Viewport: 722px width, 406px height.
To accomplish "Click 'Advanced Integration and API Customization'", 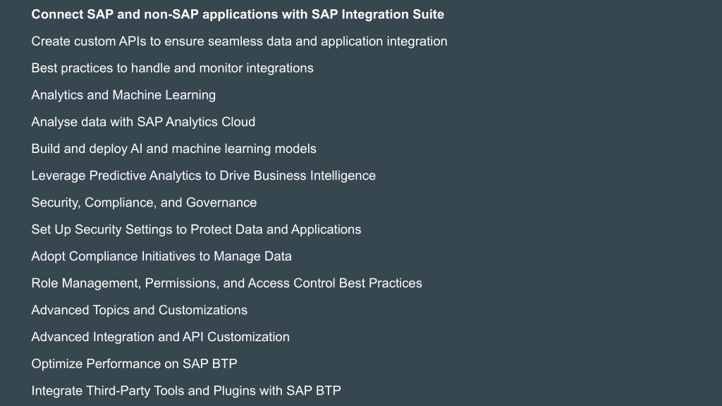I will (x=160, y=337).
